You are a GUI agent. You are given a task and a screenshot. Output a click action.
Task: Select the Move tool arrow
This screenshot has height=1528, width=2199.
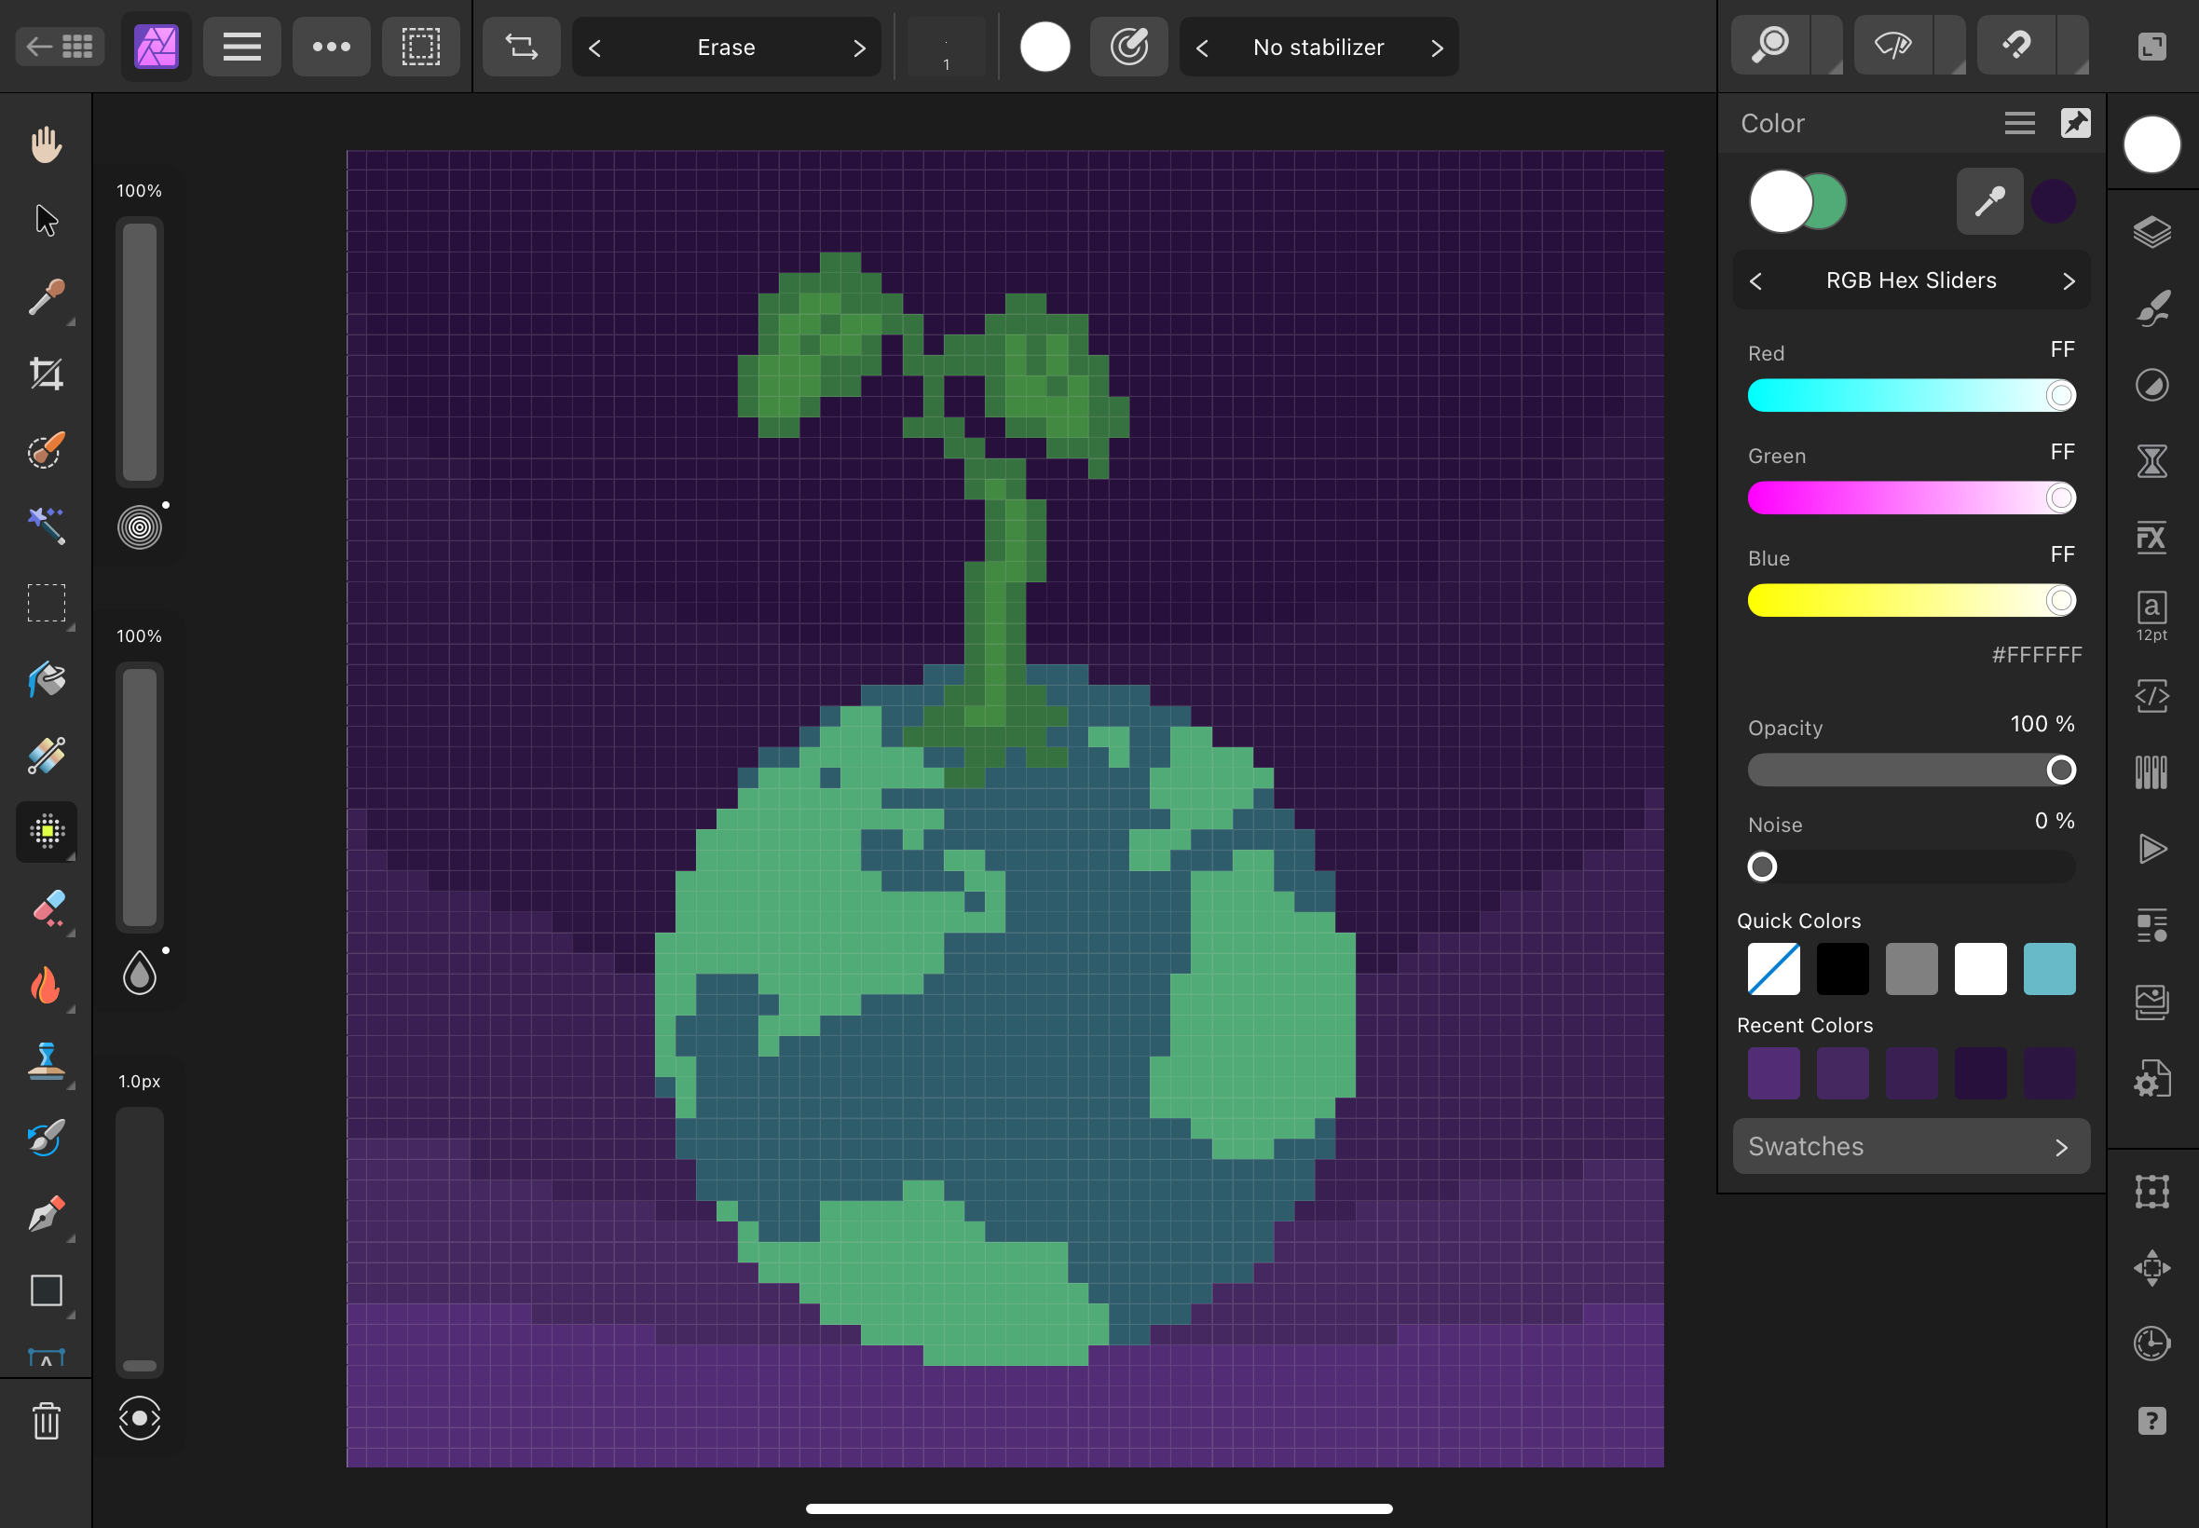coord(45,220)
